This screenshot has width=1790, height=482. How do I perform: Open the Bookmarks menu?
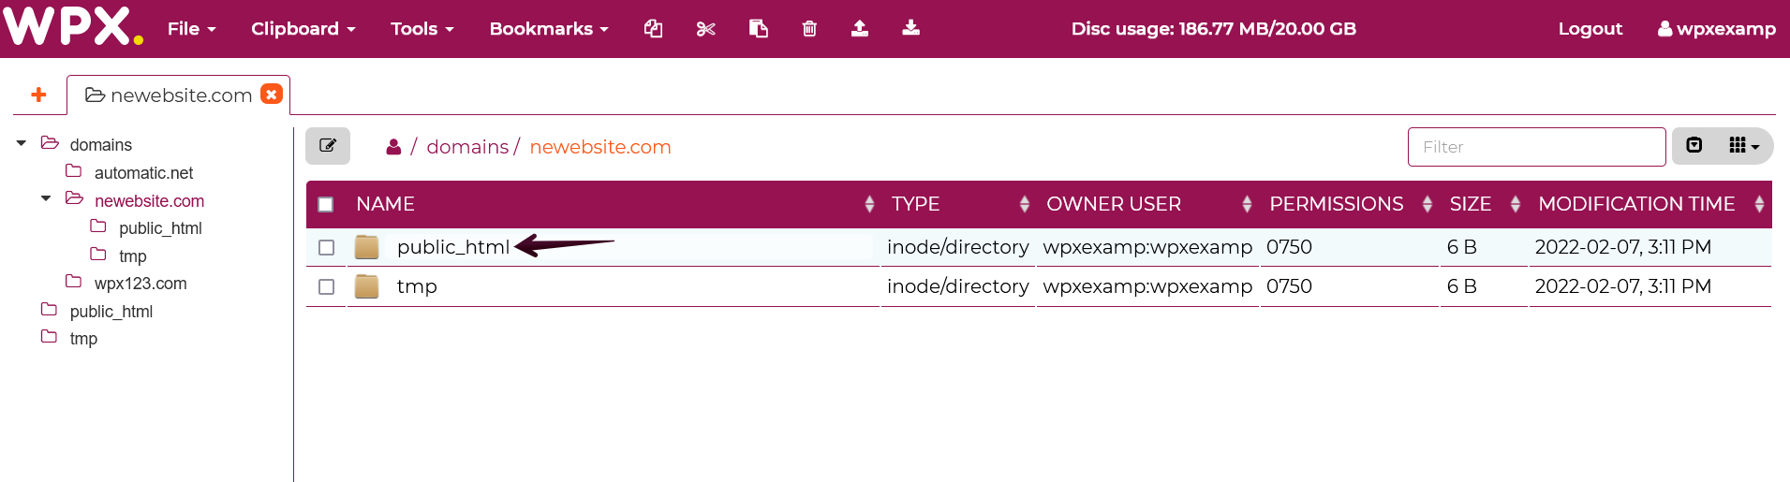(x=548, y=29)
